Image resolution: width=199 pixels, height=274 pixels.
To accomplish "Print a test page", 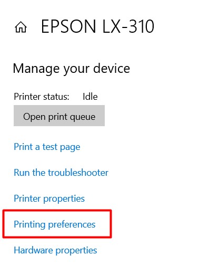I will tap(47, 147).
